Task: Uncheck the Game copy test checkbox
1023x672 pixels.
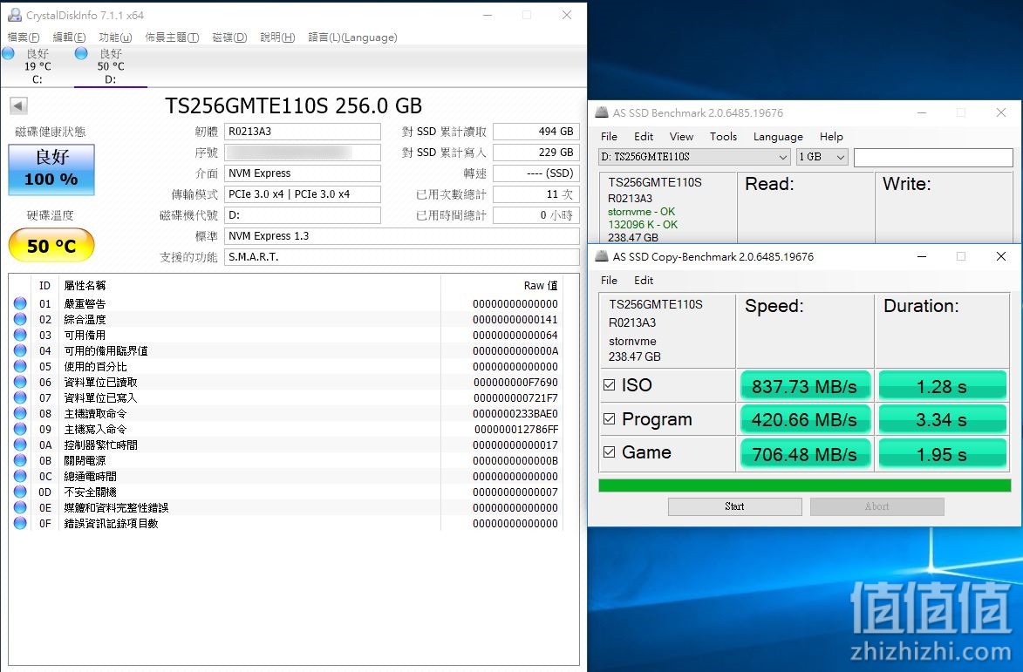Action: [610, 452]
